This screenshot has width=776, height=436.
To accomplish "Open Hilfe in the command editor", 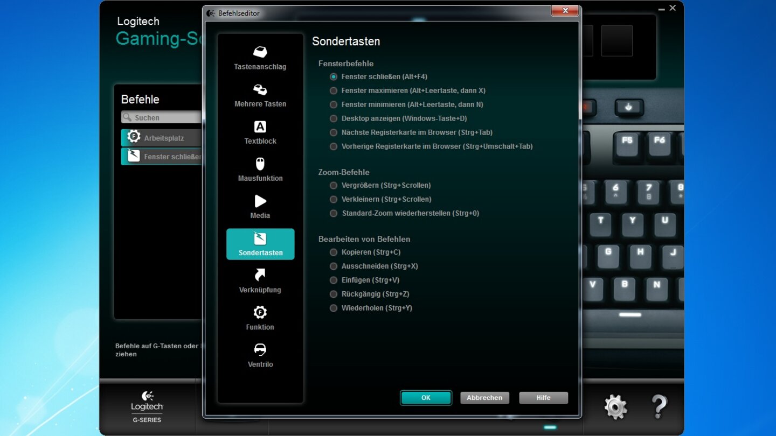I will click(543, 398).
